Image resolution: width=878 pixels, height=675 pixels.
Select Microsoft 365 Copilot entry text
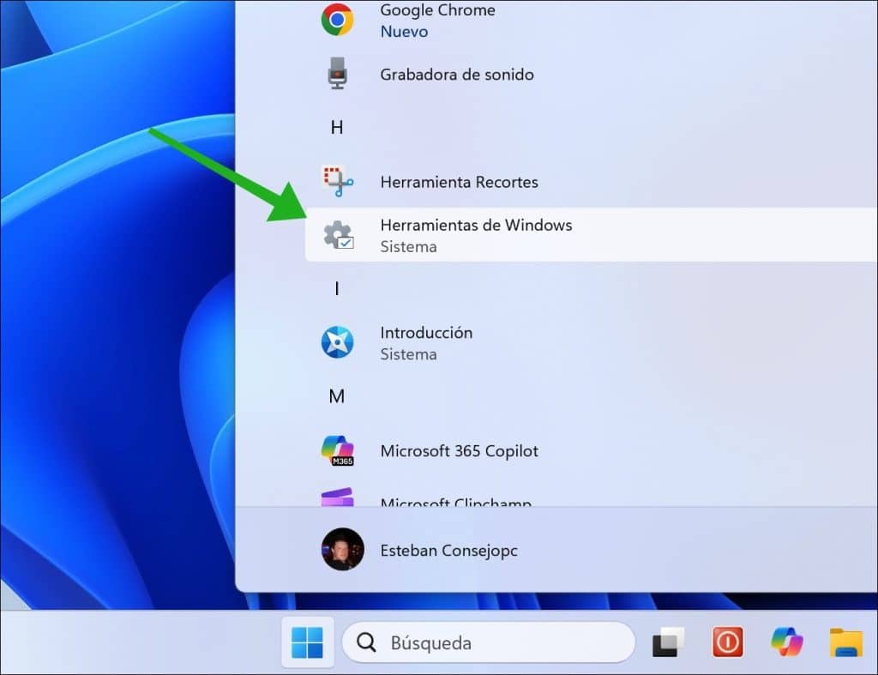click(460, 451)
